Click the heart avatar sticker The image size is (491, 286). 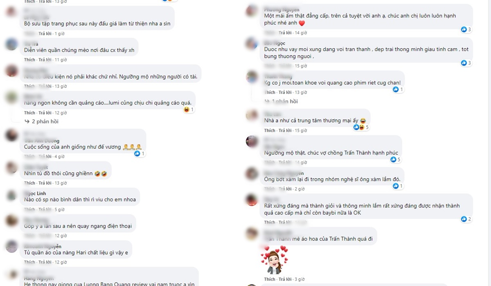point(275,260)
